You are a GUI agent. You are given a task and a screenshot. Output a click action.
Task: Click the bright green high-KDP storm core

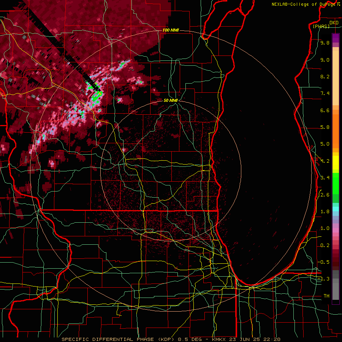pyautogui.click(x=95, y=97)
